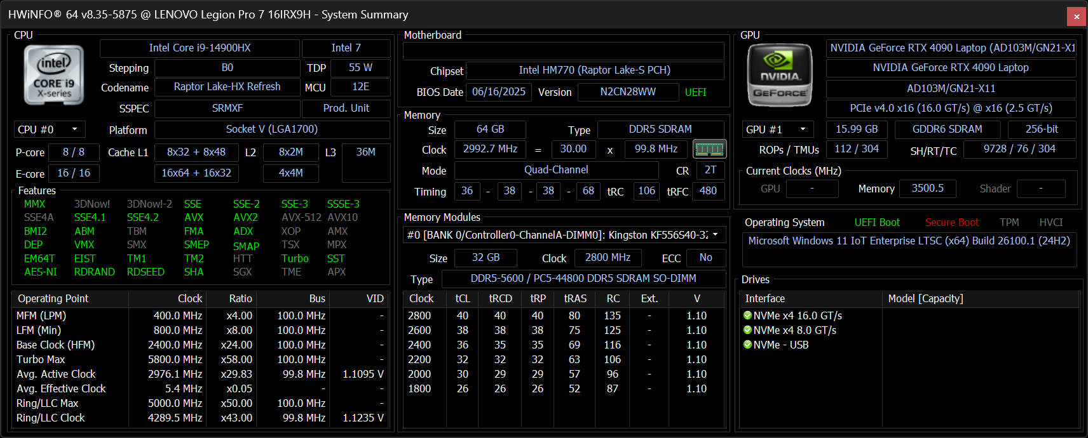Select the Base Clock (HFM) row
The width and height of the screenshot is (1088, 438).
(200, 345)
